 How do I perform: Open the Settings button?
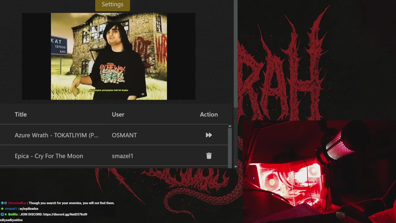coord(112,5)
